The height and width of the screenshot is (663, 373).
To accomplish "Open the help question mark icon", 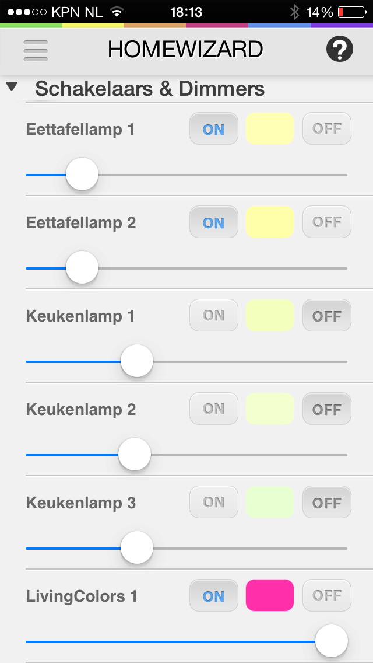I will [339, 50].
